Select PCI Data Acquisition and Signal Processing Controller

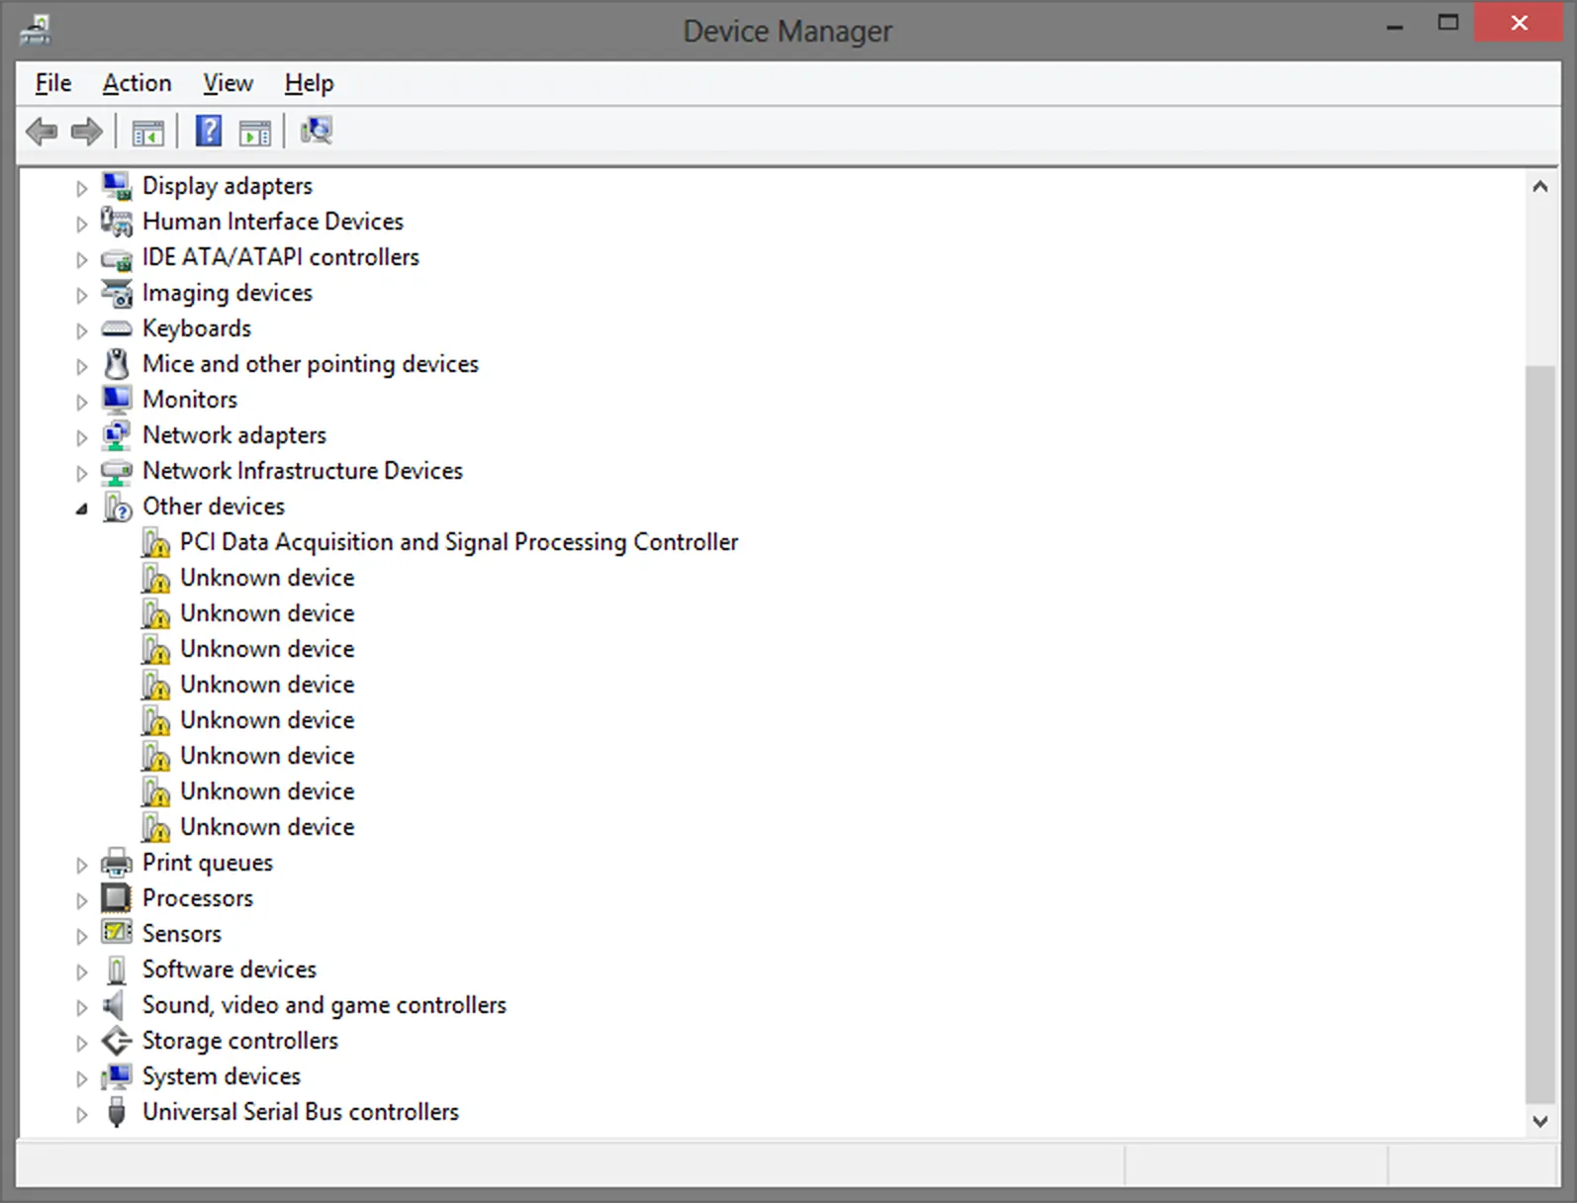[x=458, y=542]
